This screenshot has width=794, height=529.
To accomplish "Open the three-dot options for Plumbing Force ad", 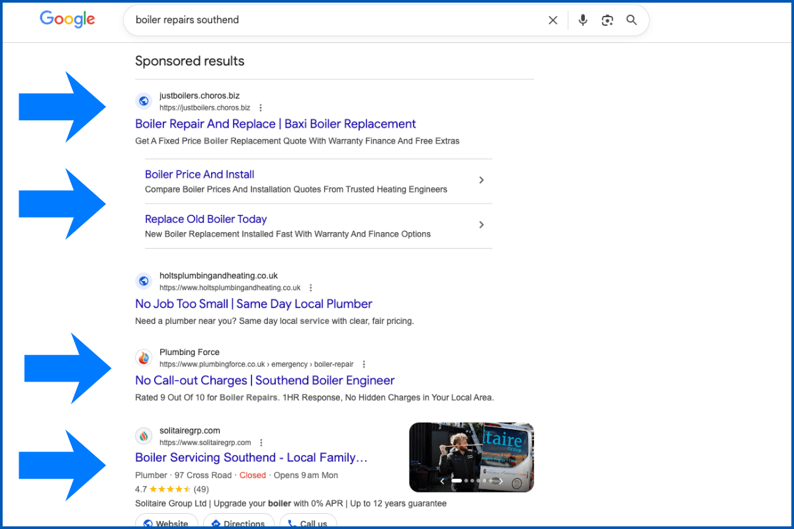I will (363, 364).
